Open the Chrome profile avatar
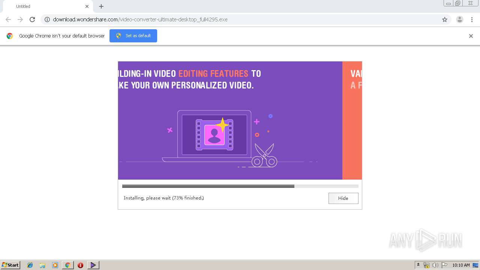 459,19
